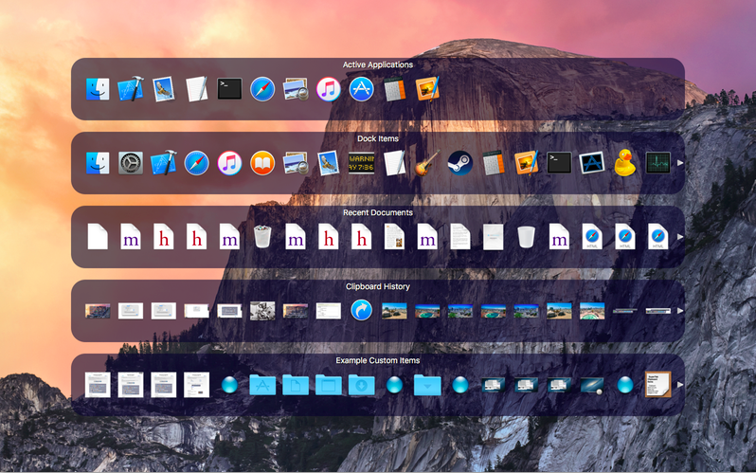Open Activity Monitor in Dock Items
This screenshot has width=756, height=473.
[x=657, y=163]
